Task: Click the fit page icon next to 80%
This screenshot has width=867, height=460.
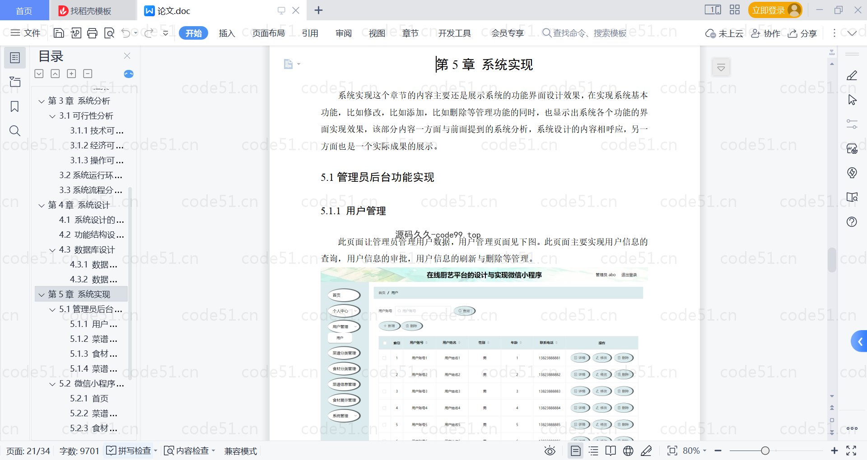Action: (x=672, y=451)
